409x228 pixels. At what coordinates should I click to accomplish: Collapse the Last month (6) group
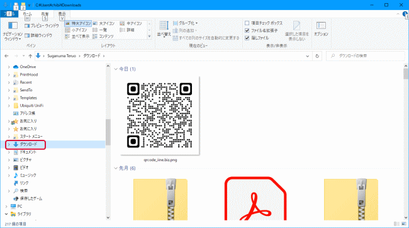(116, 168)
